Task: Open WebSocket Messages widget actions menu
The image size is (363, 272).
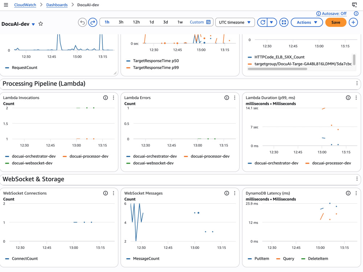Action: pyautogui.click(x=234, y=193)
